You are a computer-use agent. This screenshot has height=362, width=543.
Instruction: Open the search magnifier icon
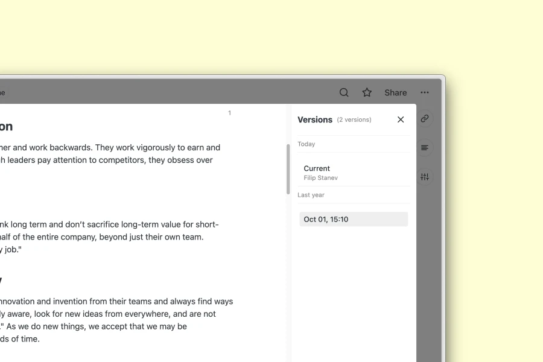(344, 92)
